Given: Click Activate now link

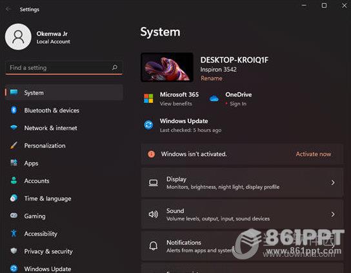Looking at the screenshot, I should coord(313,154).
